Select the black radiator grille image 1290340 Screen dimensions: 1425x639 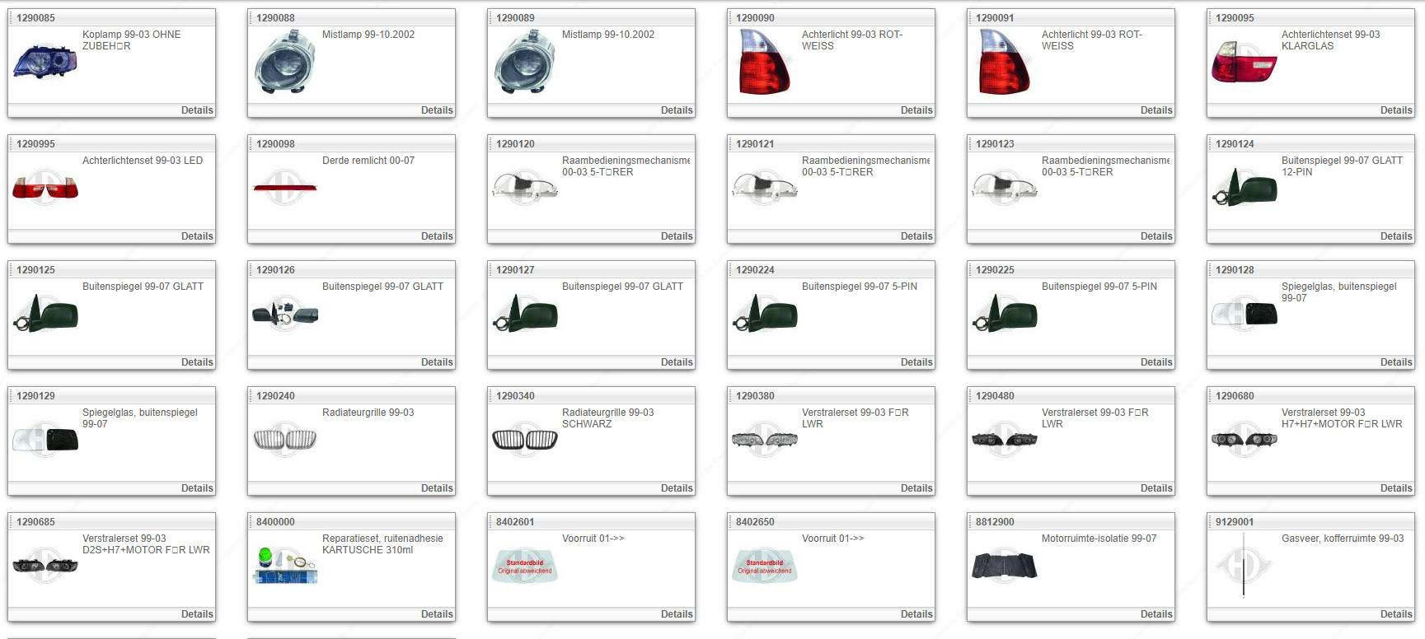(x=525, y=440)
